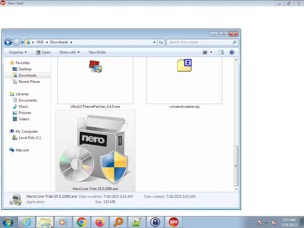Click the NeroCore-Trial-25.5.1090.exe file name label

click(x=95, y=189)
